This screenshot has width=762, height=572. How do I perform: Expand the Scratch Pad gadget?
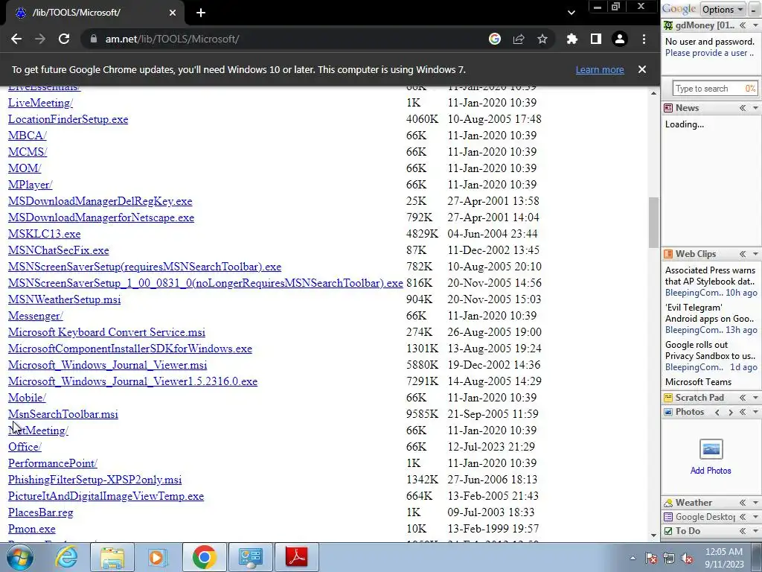tap(743, 398)
